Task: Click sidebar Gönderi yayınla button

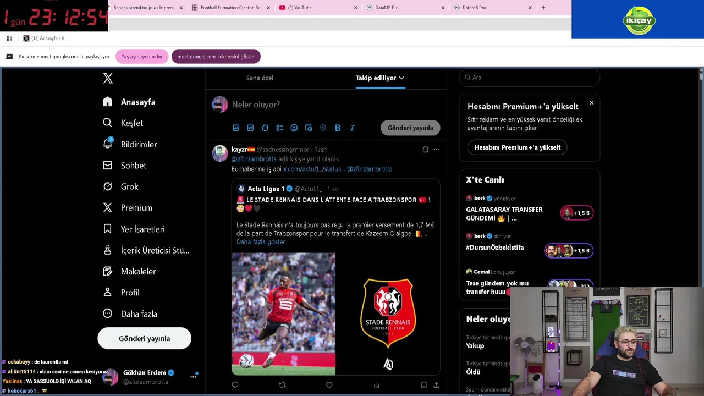Action: click(x=144, y=338)
